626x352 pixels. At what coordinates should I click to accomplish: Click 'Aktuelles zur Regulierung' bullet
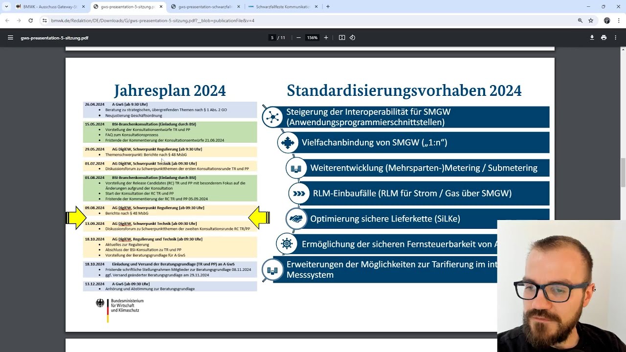point(127,244)
